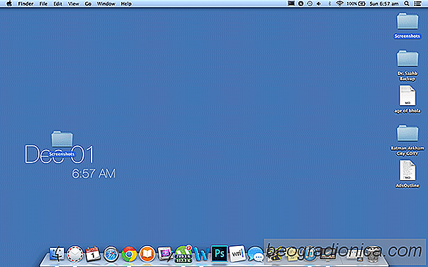The image size is (428, 267).
Task: Click the battery 100% indicator
Action: pyautogui.click(x=356, y=4)
